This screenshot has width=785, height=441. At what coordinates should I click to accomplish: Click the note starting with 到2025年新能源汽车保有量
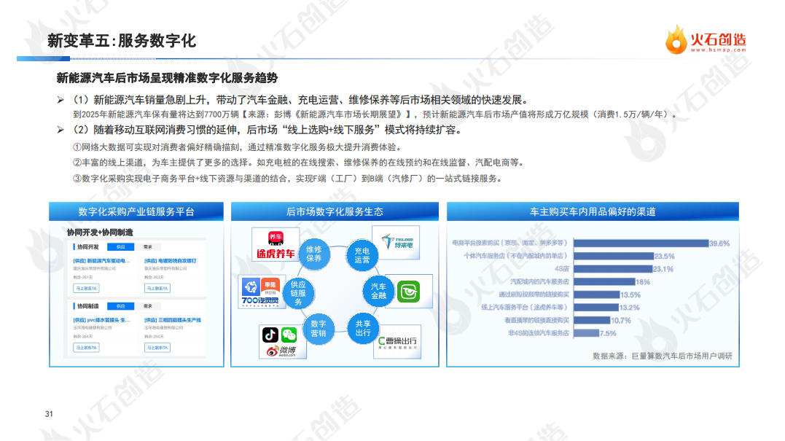[375, 114]
